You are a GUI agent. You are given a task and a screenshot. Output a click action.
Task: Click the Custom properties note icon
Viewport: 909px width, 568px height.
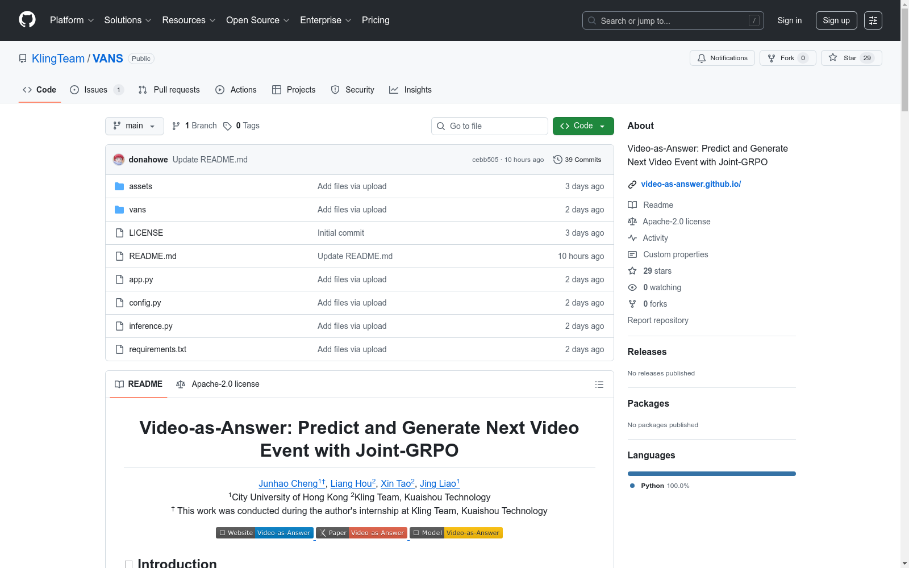(x=632, y=254)
